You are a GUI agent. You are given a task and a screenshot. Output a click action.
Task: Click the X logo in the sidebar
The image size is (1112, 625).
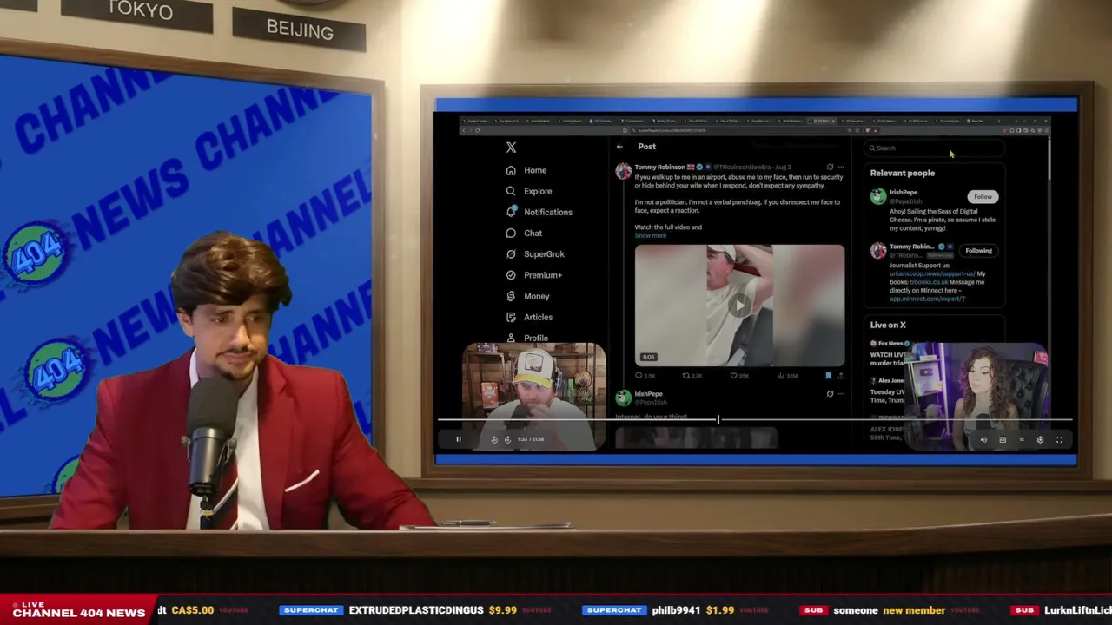coord(511,148)
